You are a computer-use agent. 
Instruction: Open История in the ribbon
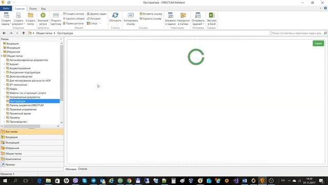click(x=93, y=18)
